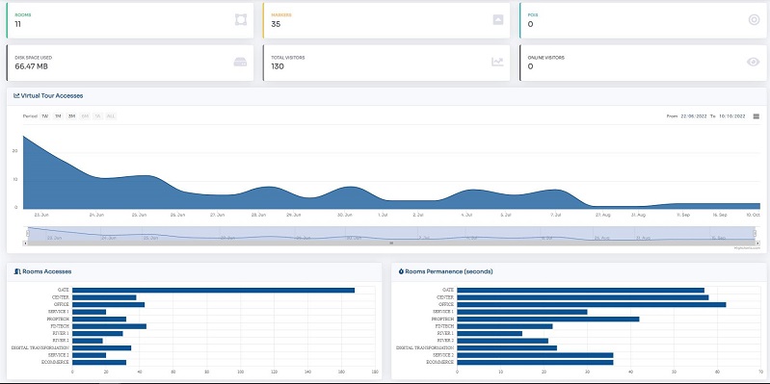Click the Rooms count card showing 11
This screenshot has width=770, height=384.
(130, 20)
